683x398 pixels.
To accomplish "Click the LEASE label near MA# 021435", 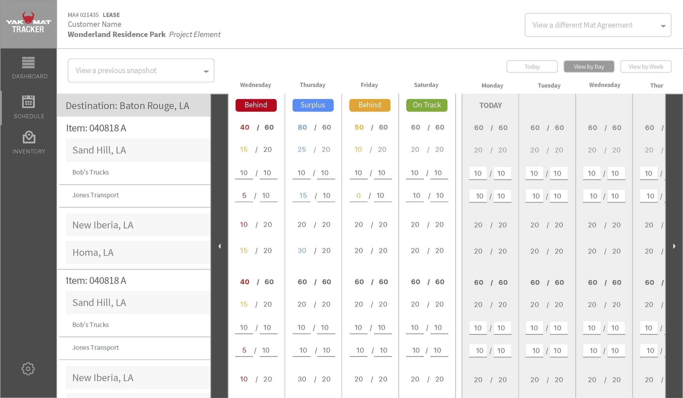I will tap(111, 15).
